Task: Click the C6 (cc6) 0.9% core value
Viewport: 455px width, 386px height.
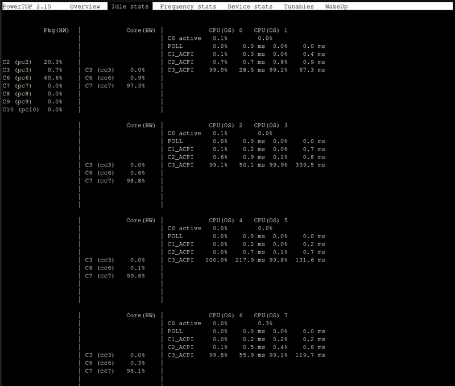Action: [x=138, y=78]
